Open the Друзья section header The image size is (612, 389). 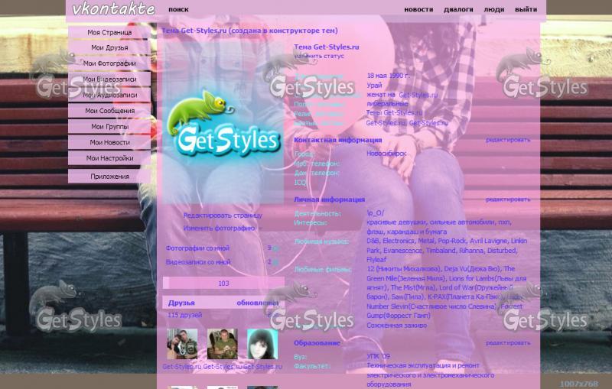pyautogui.click(x=181, y=303)
